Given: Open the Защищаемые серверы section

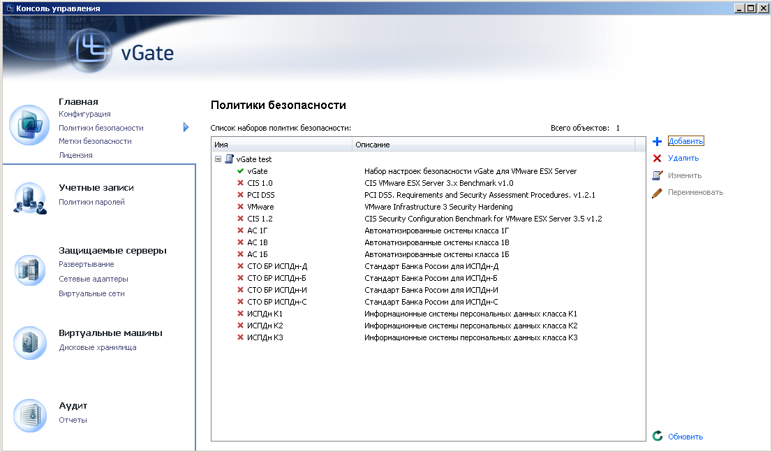Looking at the screenshot, I should click(x=112, y=250).
